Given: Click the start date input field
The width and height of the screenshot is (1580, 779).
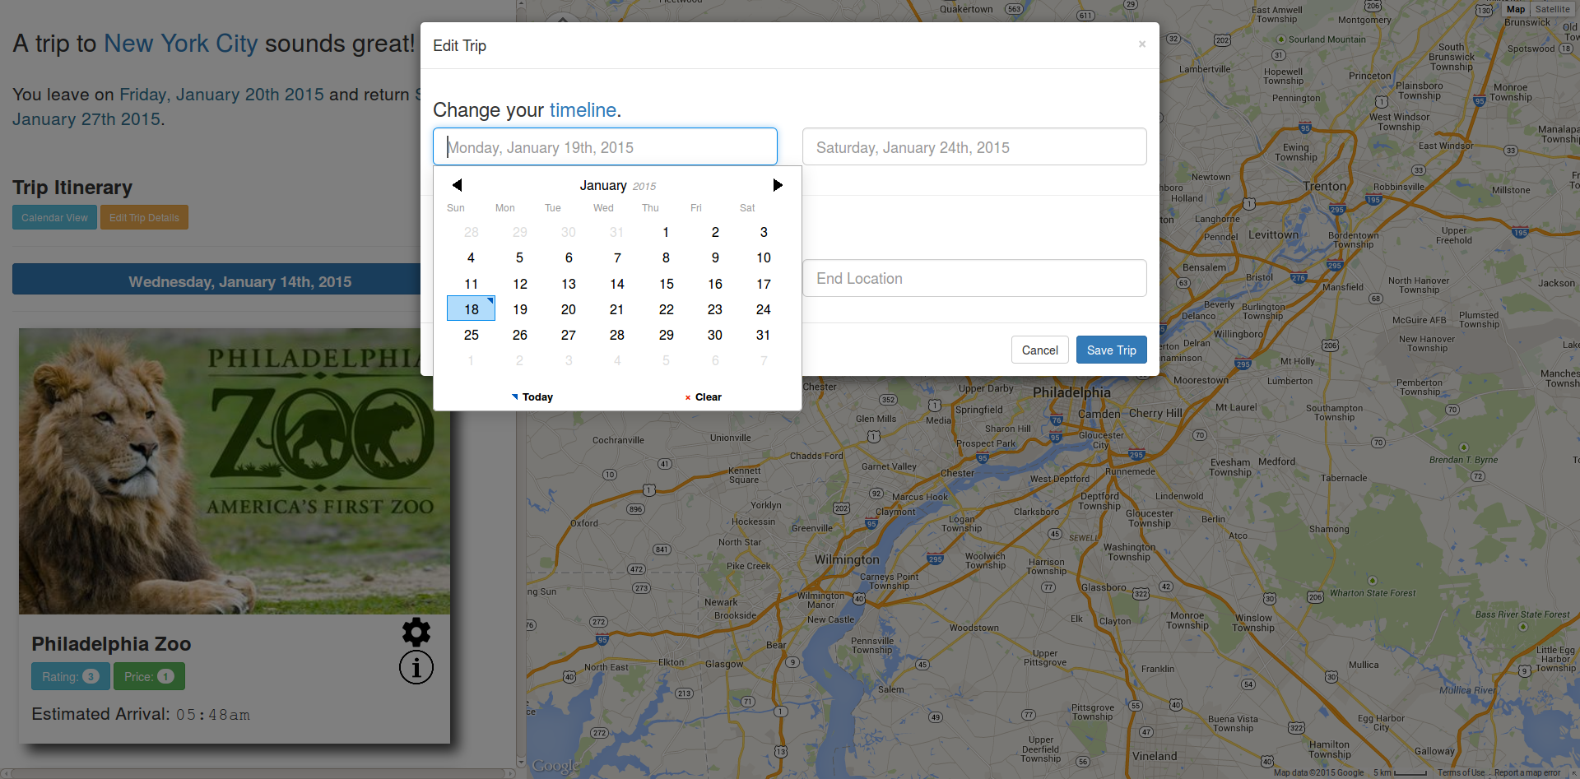Looking at the screenshot, I should tap(605, 146).
